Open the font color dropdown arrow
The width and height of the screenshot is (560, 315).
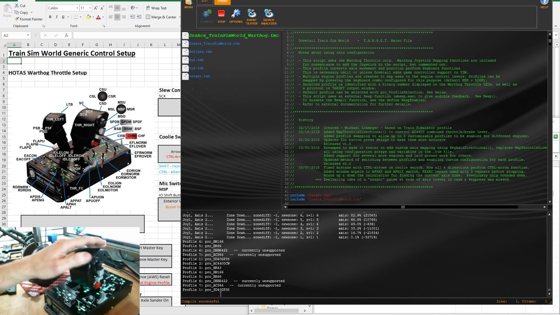[x=103, y=17]
